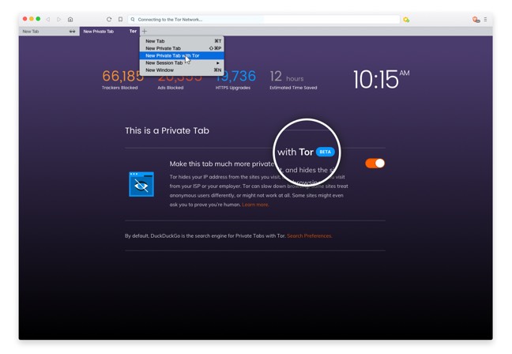Click the bookmark icon in toolbar

(120, 19)
